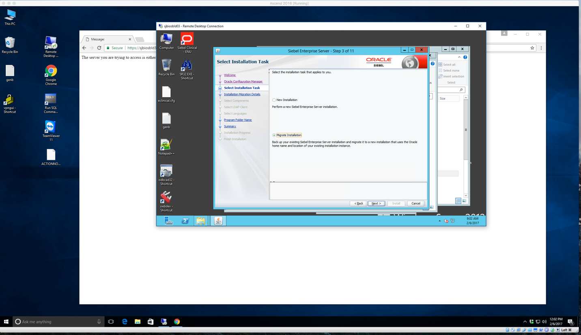Click Explorer help question mark icon
Image resolution: width=581 pixels, height=335 pixels.
[x=465, y=58]
